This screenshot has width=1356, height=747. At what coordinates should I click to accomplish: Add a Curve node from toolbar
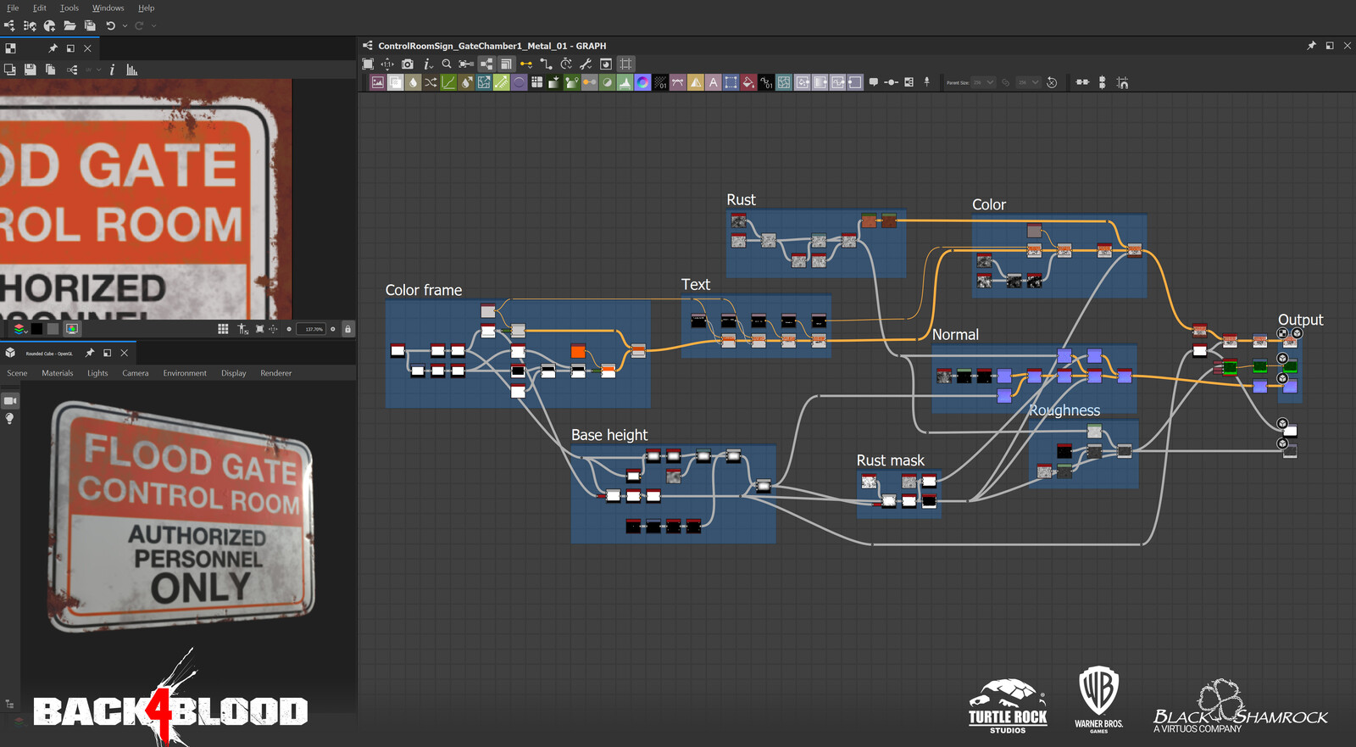[448, 82]
